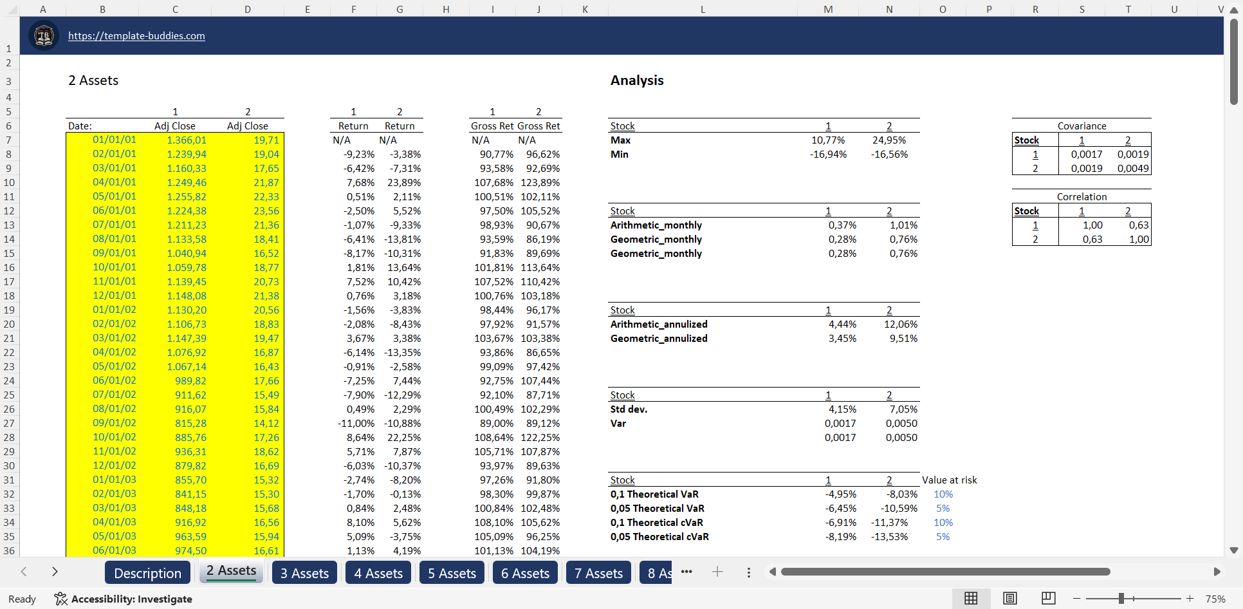The width and height of the screenshot is (1243, 609).
Task: Select the Var label cell
Action: [618, 423]
